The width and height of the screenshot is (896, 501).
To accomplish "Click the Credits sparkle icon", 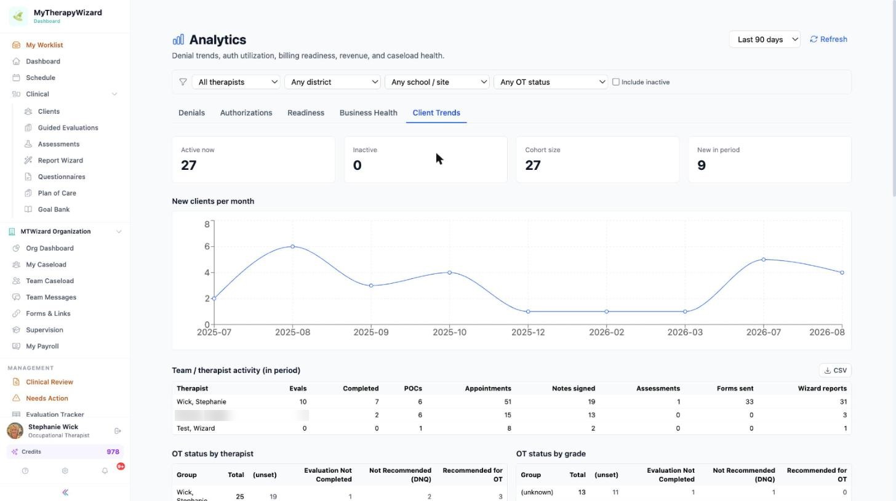I will [x=15, y=452].
